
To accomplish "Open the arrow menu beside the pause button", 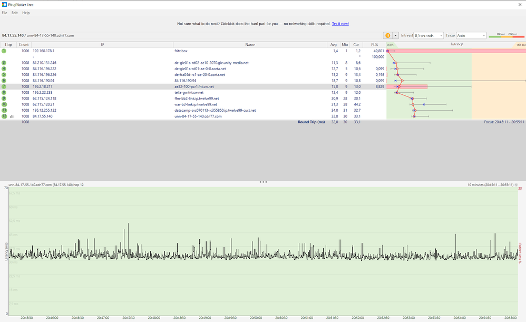I will 396,35.
